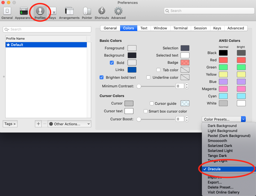
Task: Switch to the profile Keys tab
Action: pos(217,28)
